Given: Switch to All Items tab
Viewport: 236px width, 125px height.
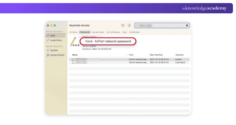Looking at the screenshot, I should [x=74, y=32].
